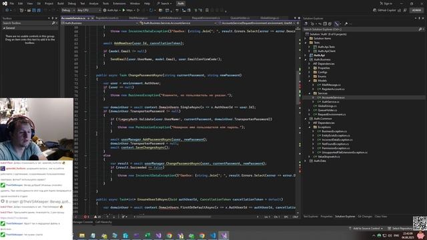Image resolution: width=427 pixels, height=240 pixels.
Task: Click the vertical scrollbar thumb of the editor
Action: 298,87
